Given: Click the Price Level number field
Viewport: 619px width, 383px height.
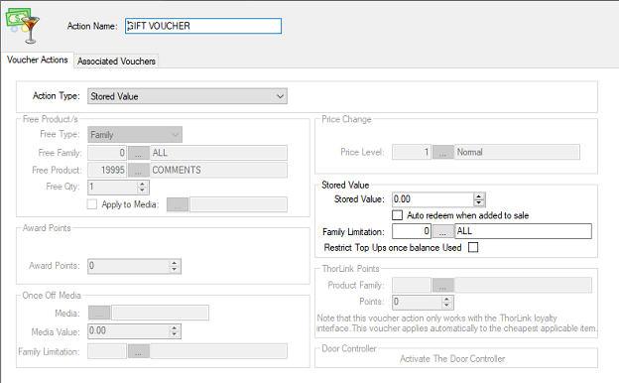Looking at the screenshot, I should point(412,153).
